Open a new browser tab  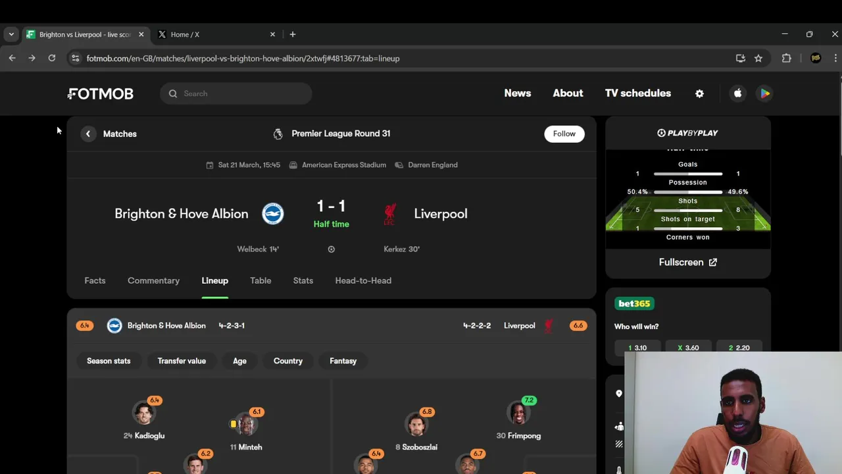pyautogui.click(x=293, y=34)
